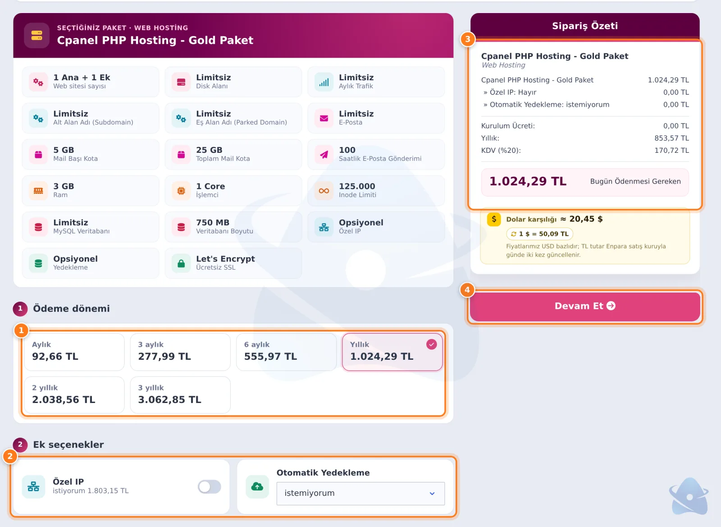Click the Opsiyonel Özel IP network icon
This screenshot has height=527, width=721.
click(x=324, y=227)
